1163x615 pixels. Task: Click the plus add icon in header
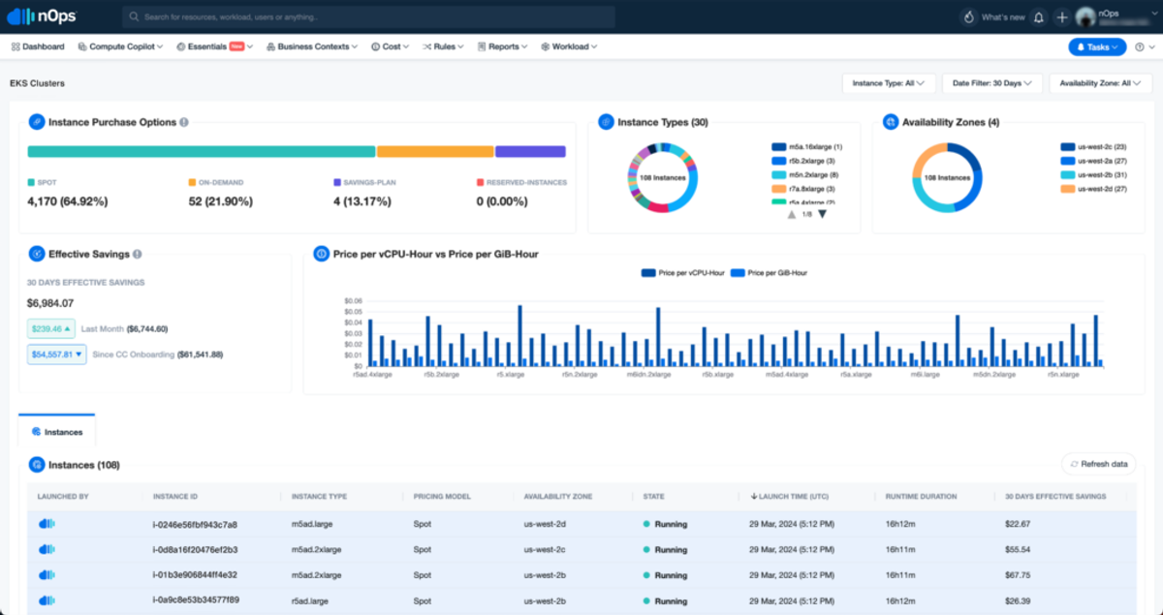tap(1062, 17)
